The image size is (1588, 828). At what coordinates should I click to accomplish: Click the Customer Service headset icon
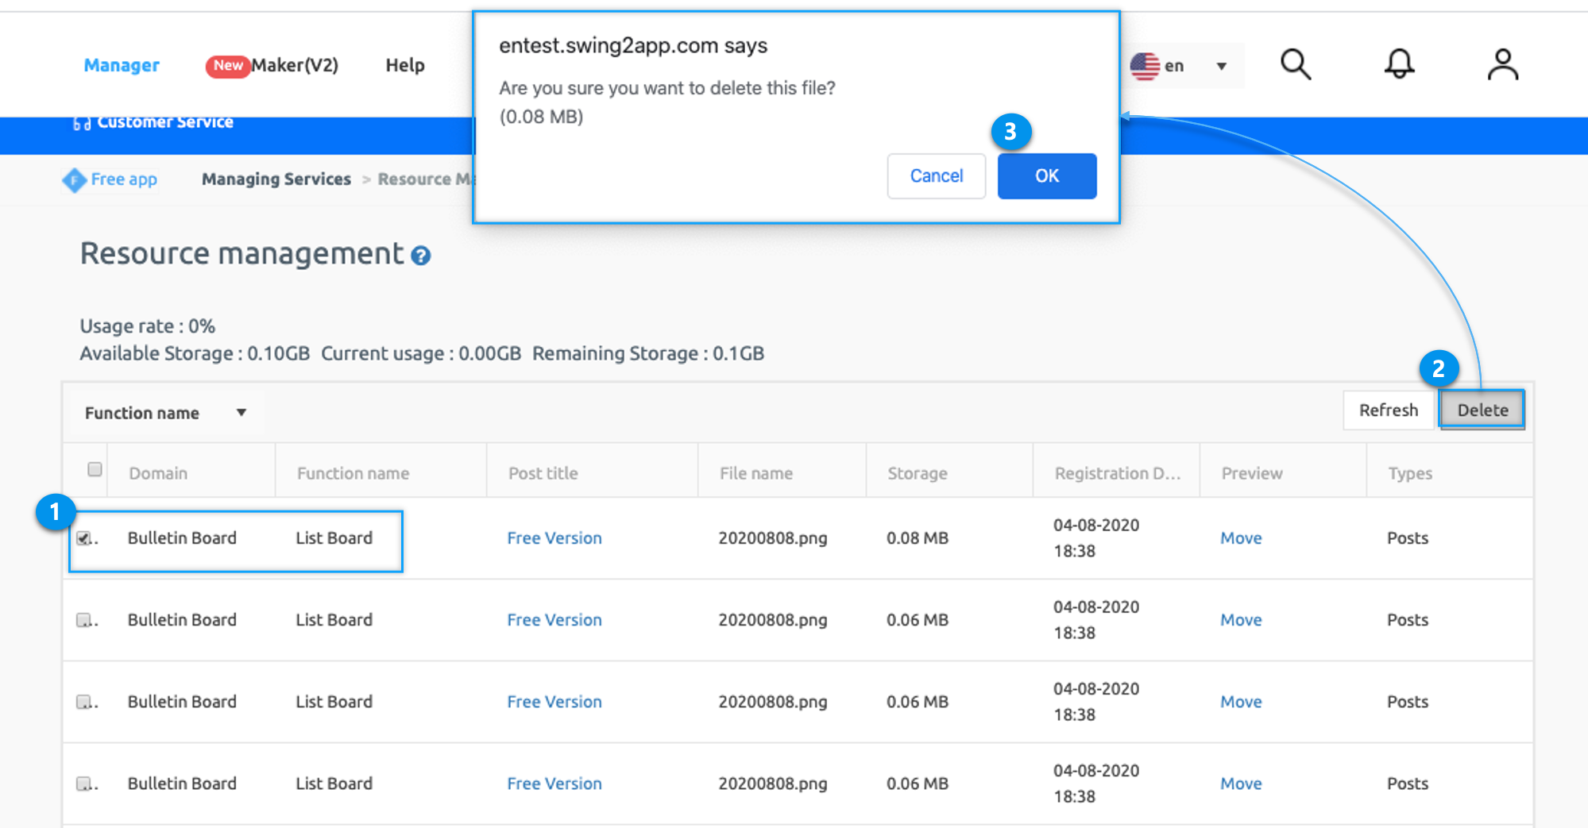81,123
